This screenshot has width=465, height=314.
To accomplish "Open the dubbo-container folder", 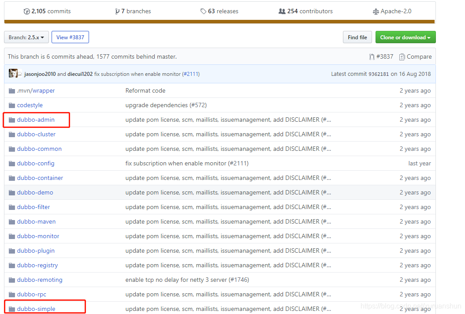I will pyautogui.click(x=40, y=178).
